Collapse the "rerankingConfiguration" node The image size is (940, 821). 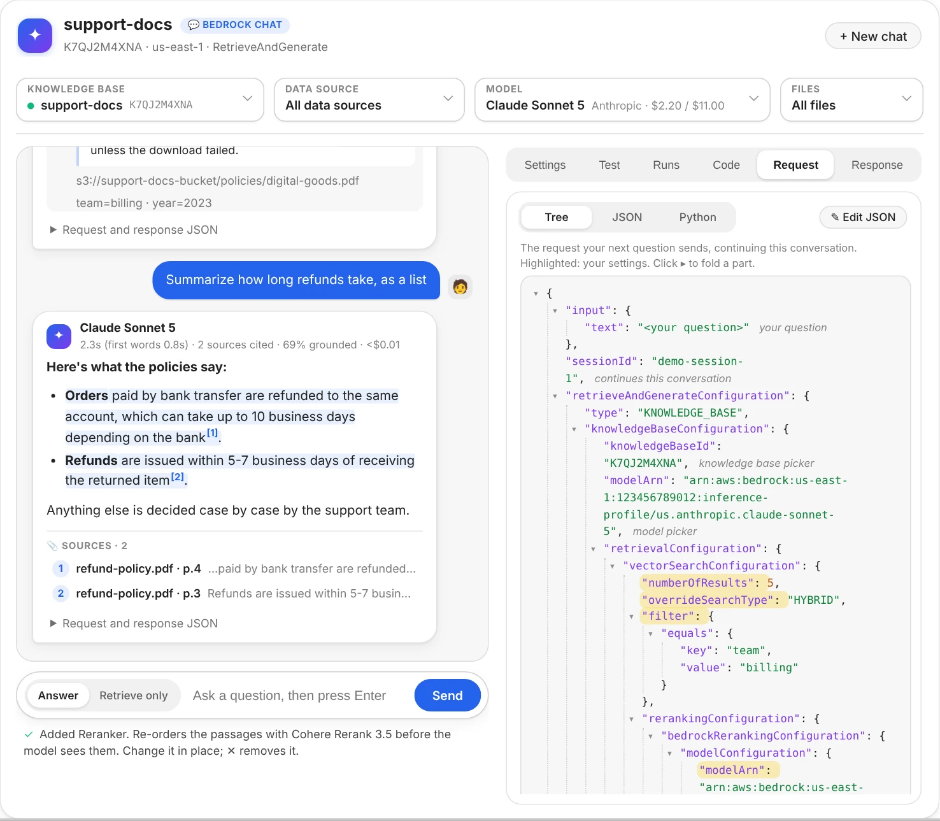[x=631, y=719]
